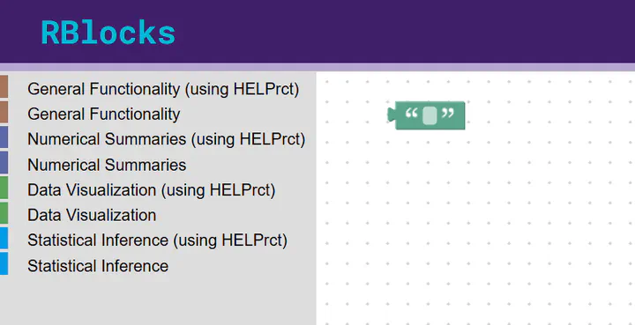Click indigo swatch beside Numerical Summaries (using HELPrct)

point(4,137)
